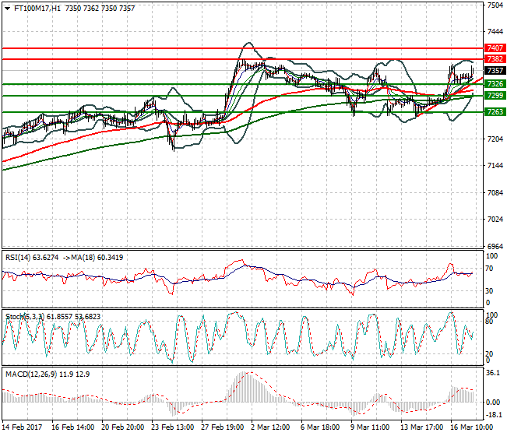Click the MACD scale value 36.1
Image resolution: width=514 pixels, height=436 pixels.
click(493, 373)
